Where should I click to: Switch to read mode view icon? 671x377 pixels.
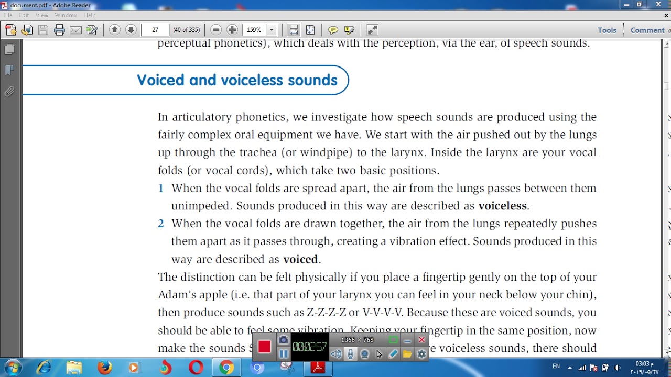pos(372,30)
